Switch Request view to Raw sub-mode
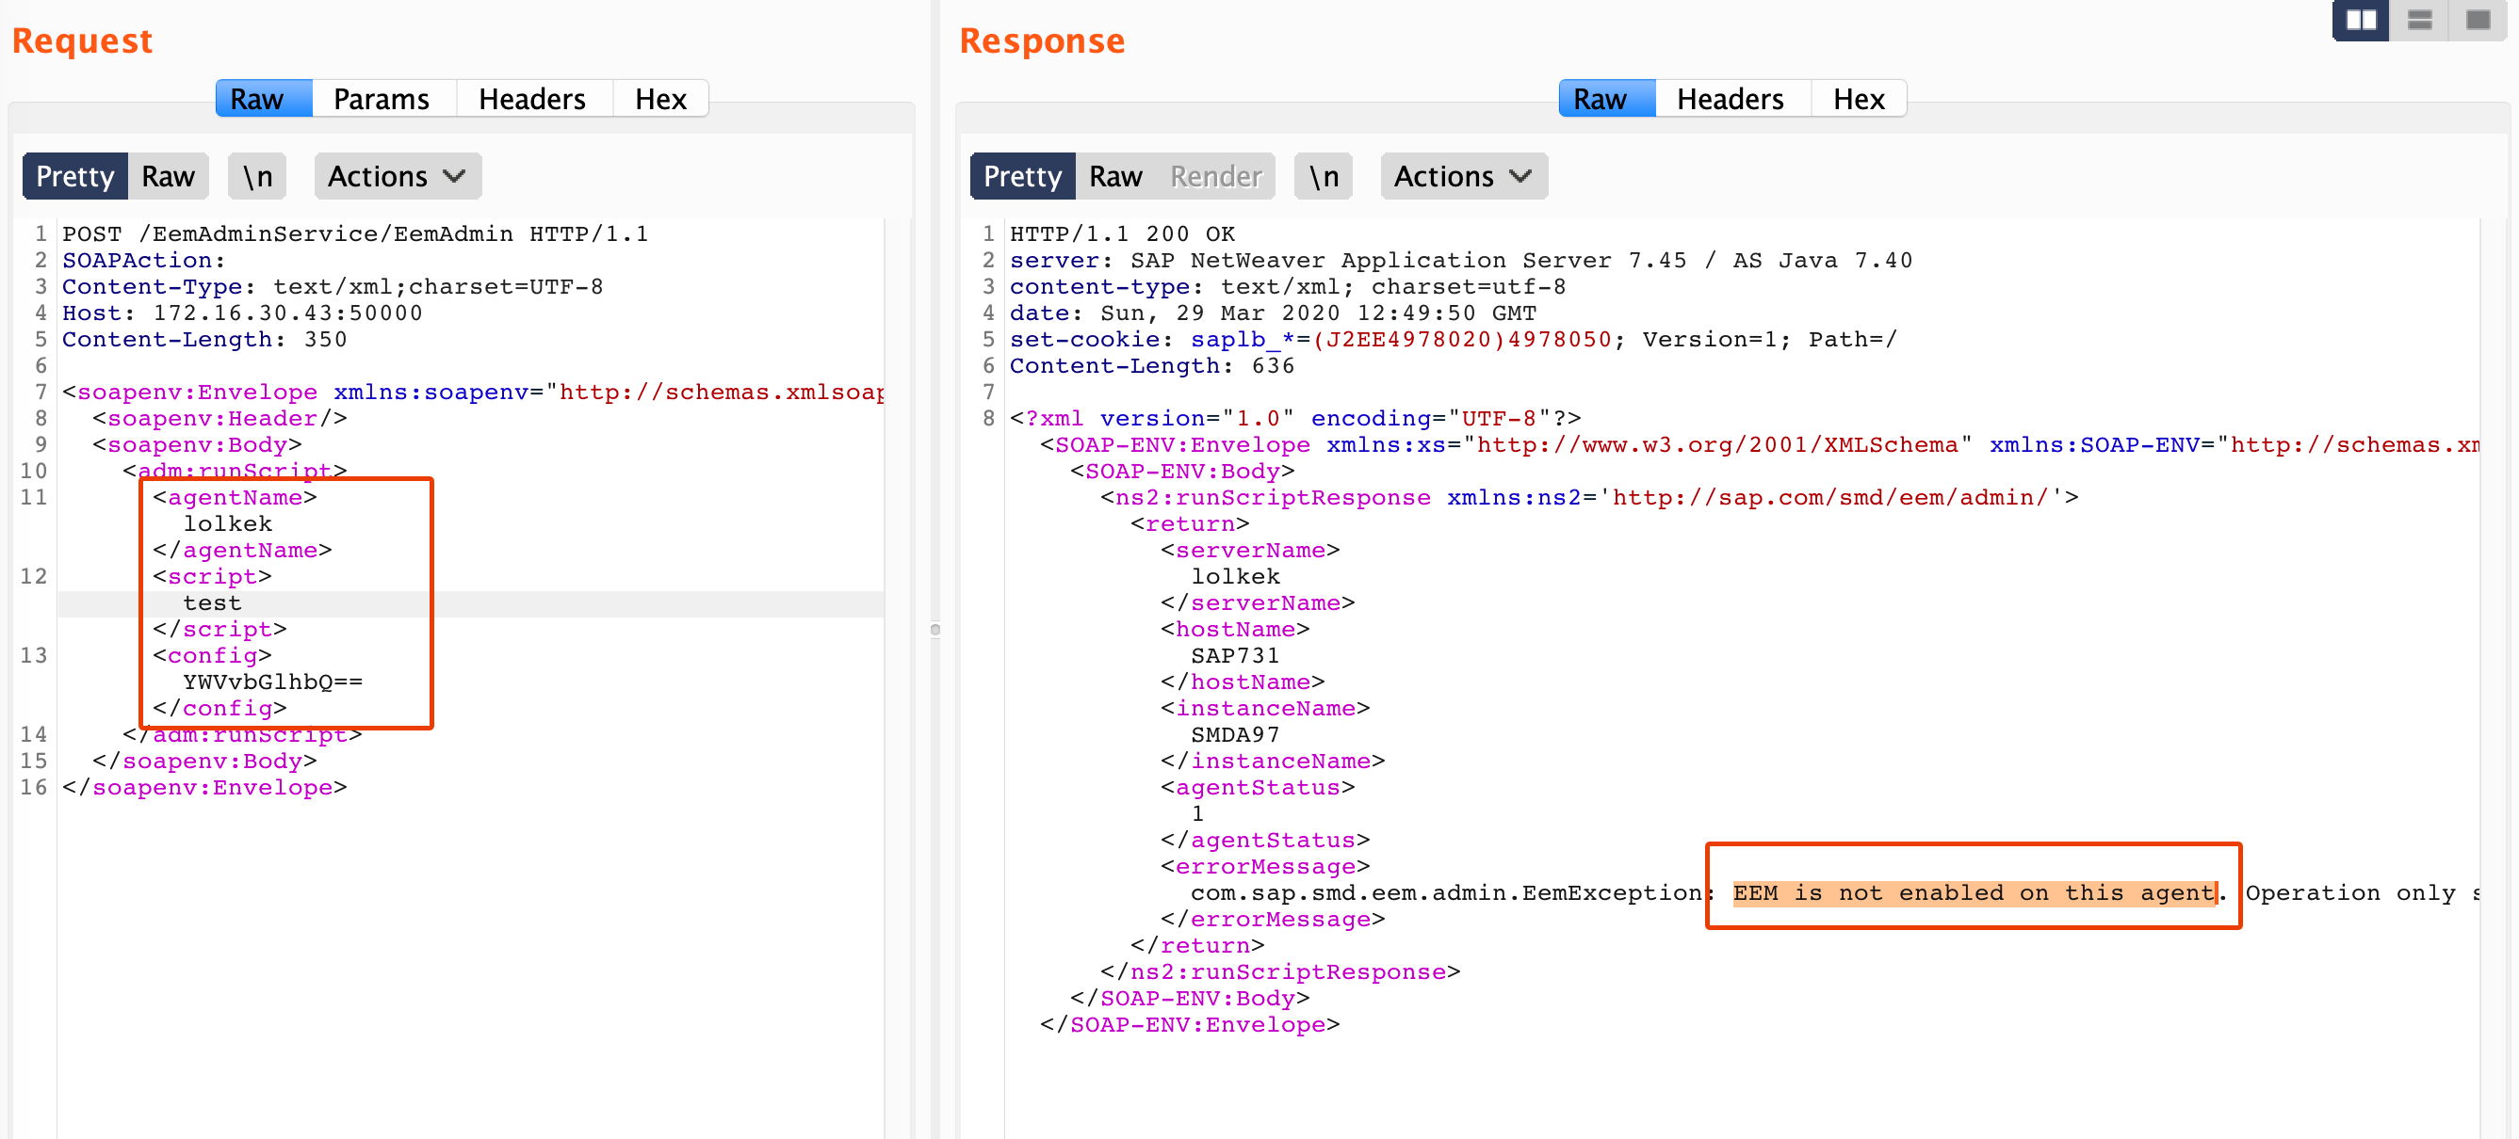Image resolution: width=2519 pixels, height=1139 pixels. (x=168, y=176)
